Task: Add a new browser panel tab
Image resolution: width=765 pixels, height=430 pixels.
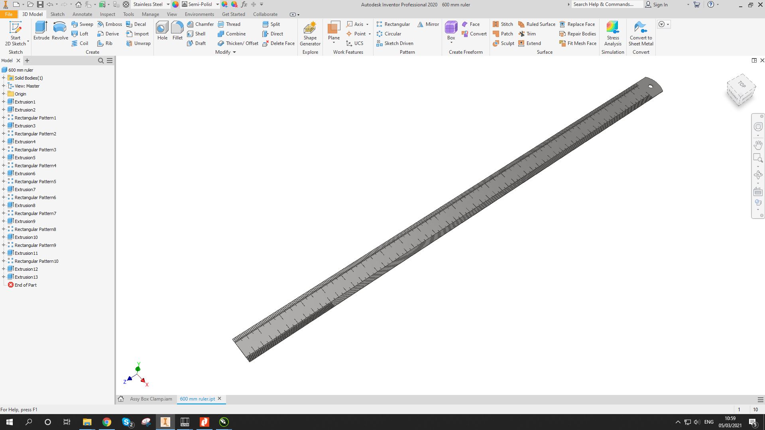Action: pyautogui.click(x=27, y=61)
